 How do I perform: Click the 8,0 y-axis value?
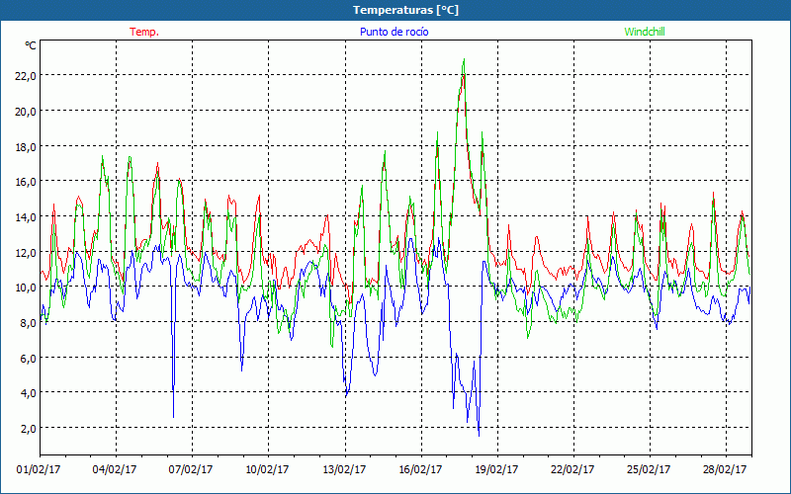click(28, 323)
